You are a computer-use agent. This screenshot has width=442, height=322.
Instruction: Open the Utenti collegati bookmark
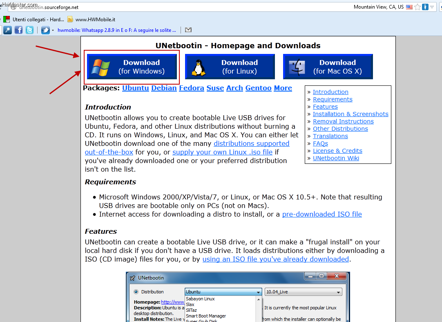[x=34, y=20]
